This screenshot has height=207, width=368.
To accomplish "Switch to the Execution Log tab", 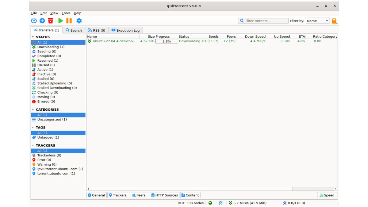I will click(125, 30).
